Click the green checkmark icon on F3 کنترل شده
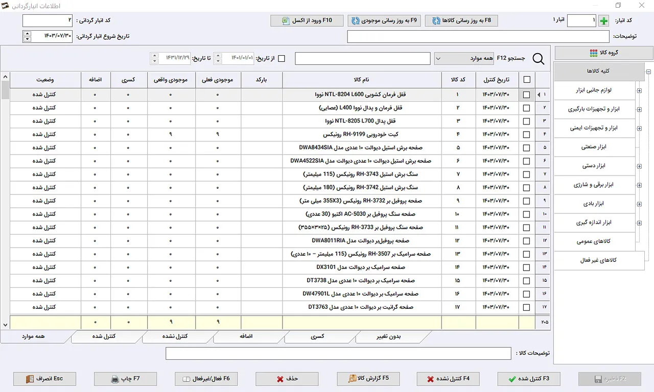Viewport: 654px width, 392px height. [512, 379]
